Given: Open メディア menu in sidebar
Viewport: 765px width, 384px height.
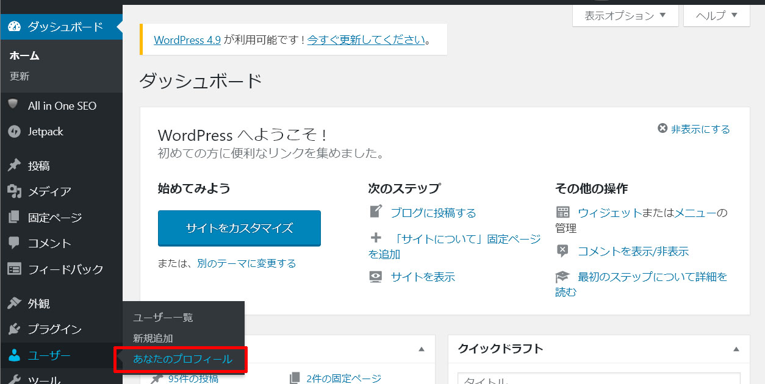Looking at the screenshot, I should (x=61, y=191).
